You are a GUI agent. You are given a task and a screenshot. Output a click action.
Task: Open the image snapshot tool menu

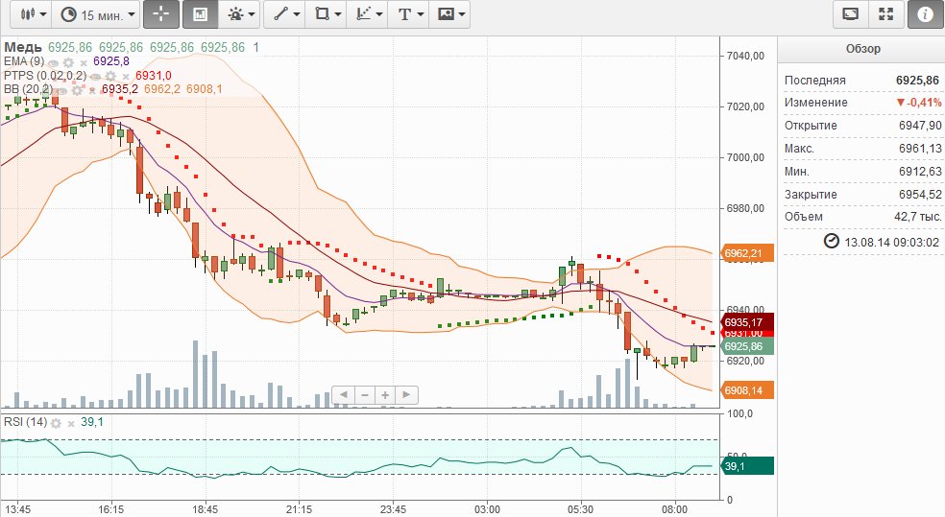(450, 14)
